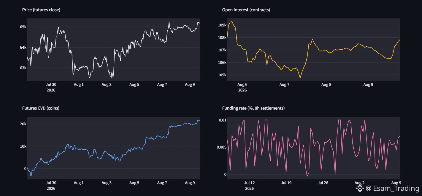
Task: Select the 63k label on Price axis
Action: (23, 68)
